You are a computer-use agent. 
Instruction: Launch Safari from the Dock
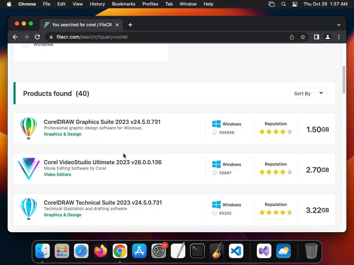[x=81, y=251]
